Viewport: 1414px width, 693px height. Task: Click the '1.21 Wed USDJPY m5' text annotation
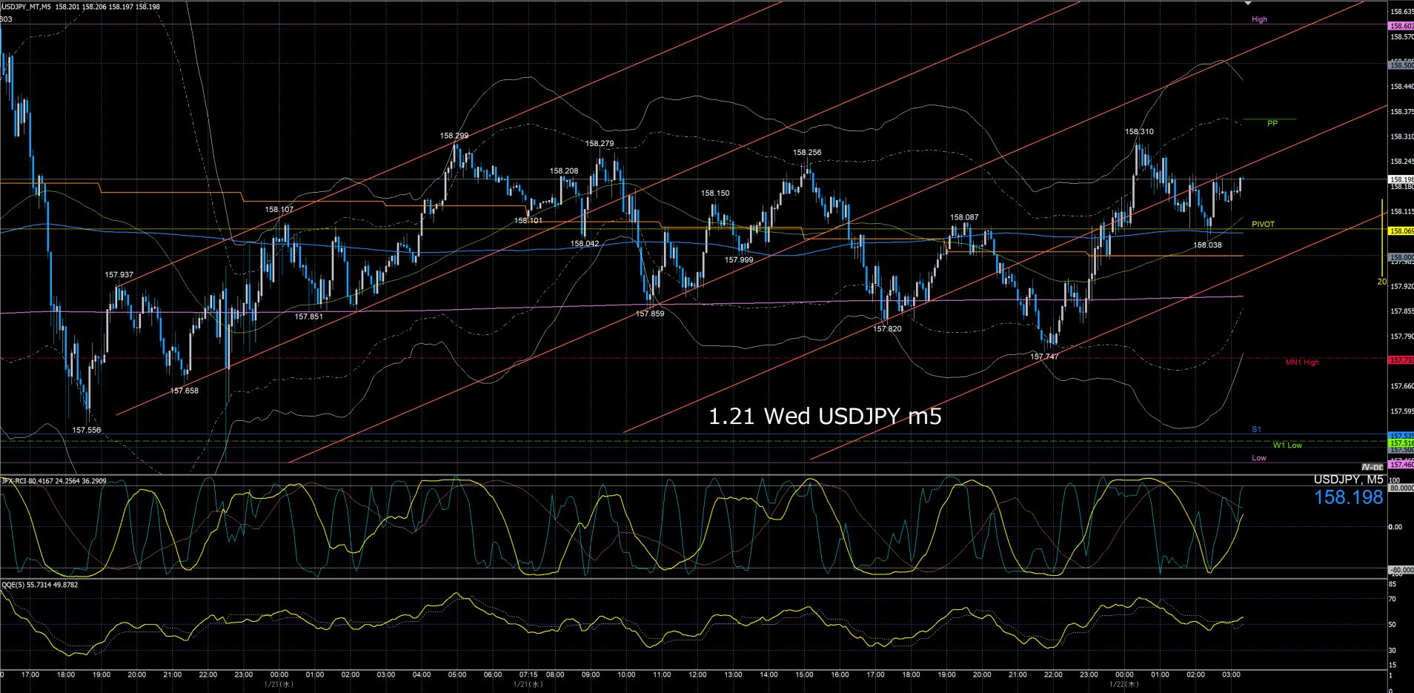pyautogui.click(x=825, y=417)
